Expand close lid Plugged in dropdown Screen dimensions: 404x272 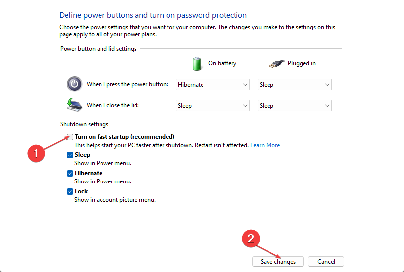(x=294, y=106)
